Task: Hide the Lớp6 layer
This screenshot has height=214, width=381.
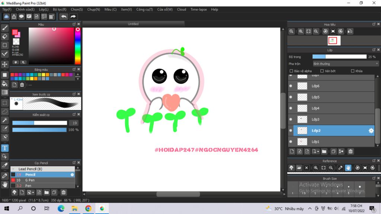Action: tap(291, 86)
